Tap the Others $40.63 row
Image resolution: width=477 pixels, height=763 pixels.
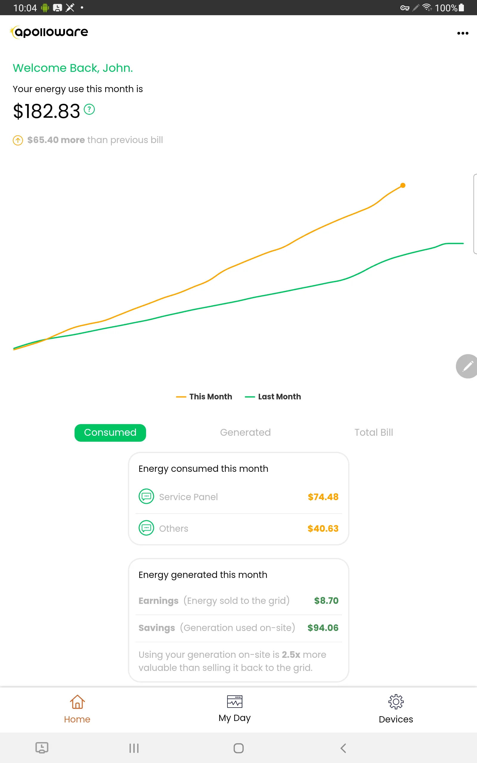tap(238, 528)
